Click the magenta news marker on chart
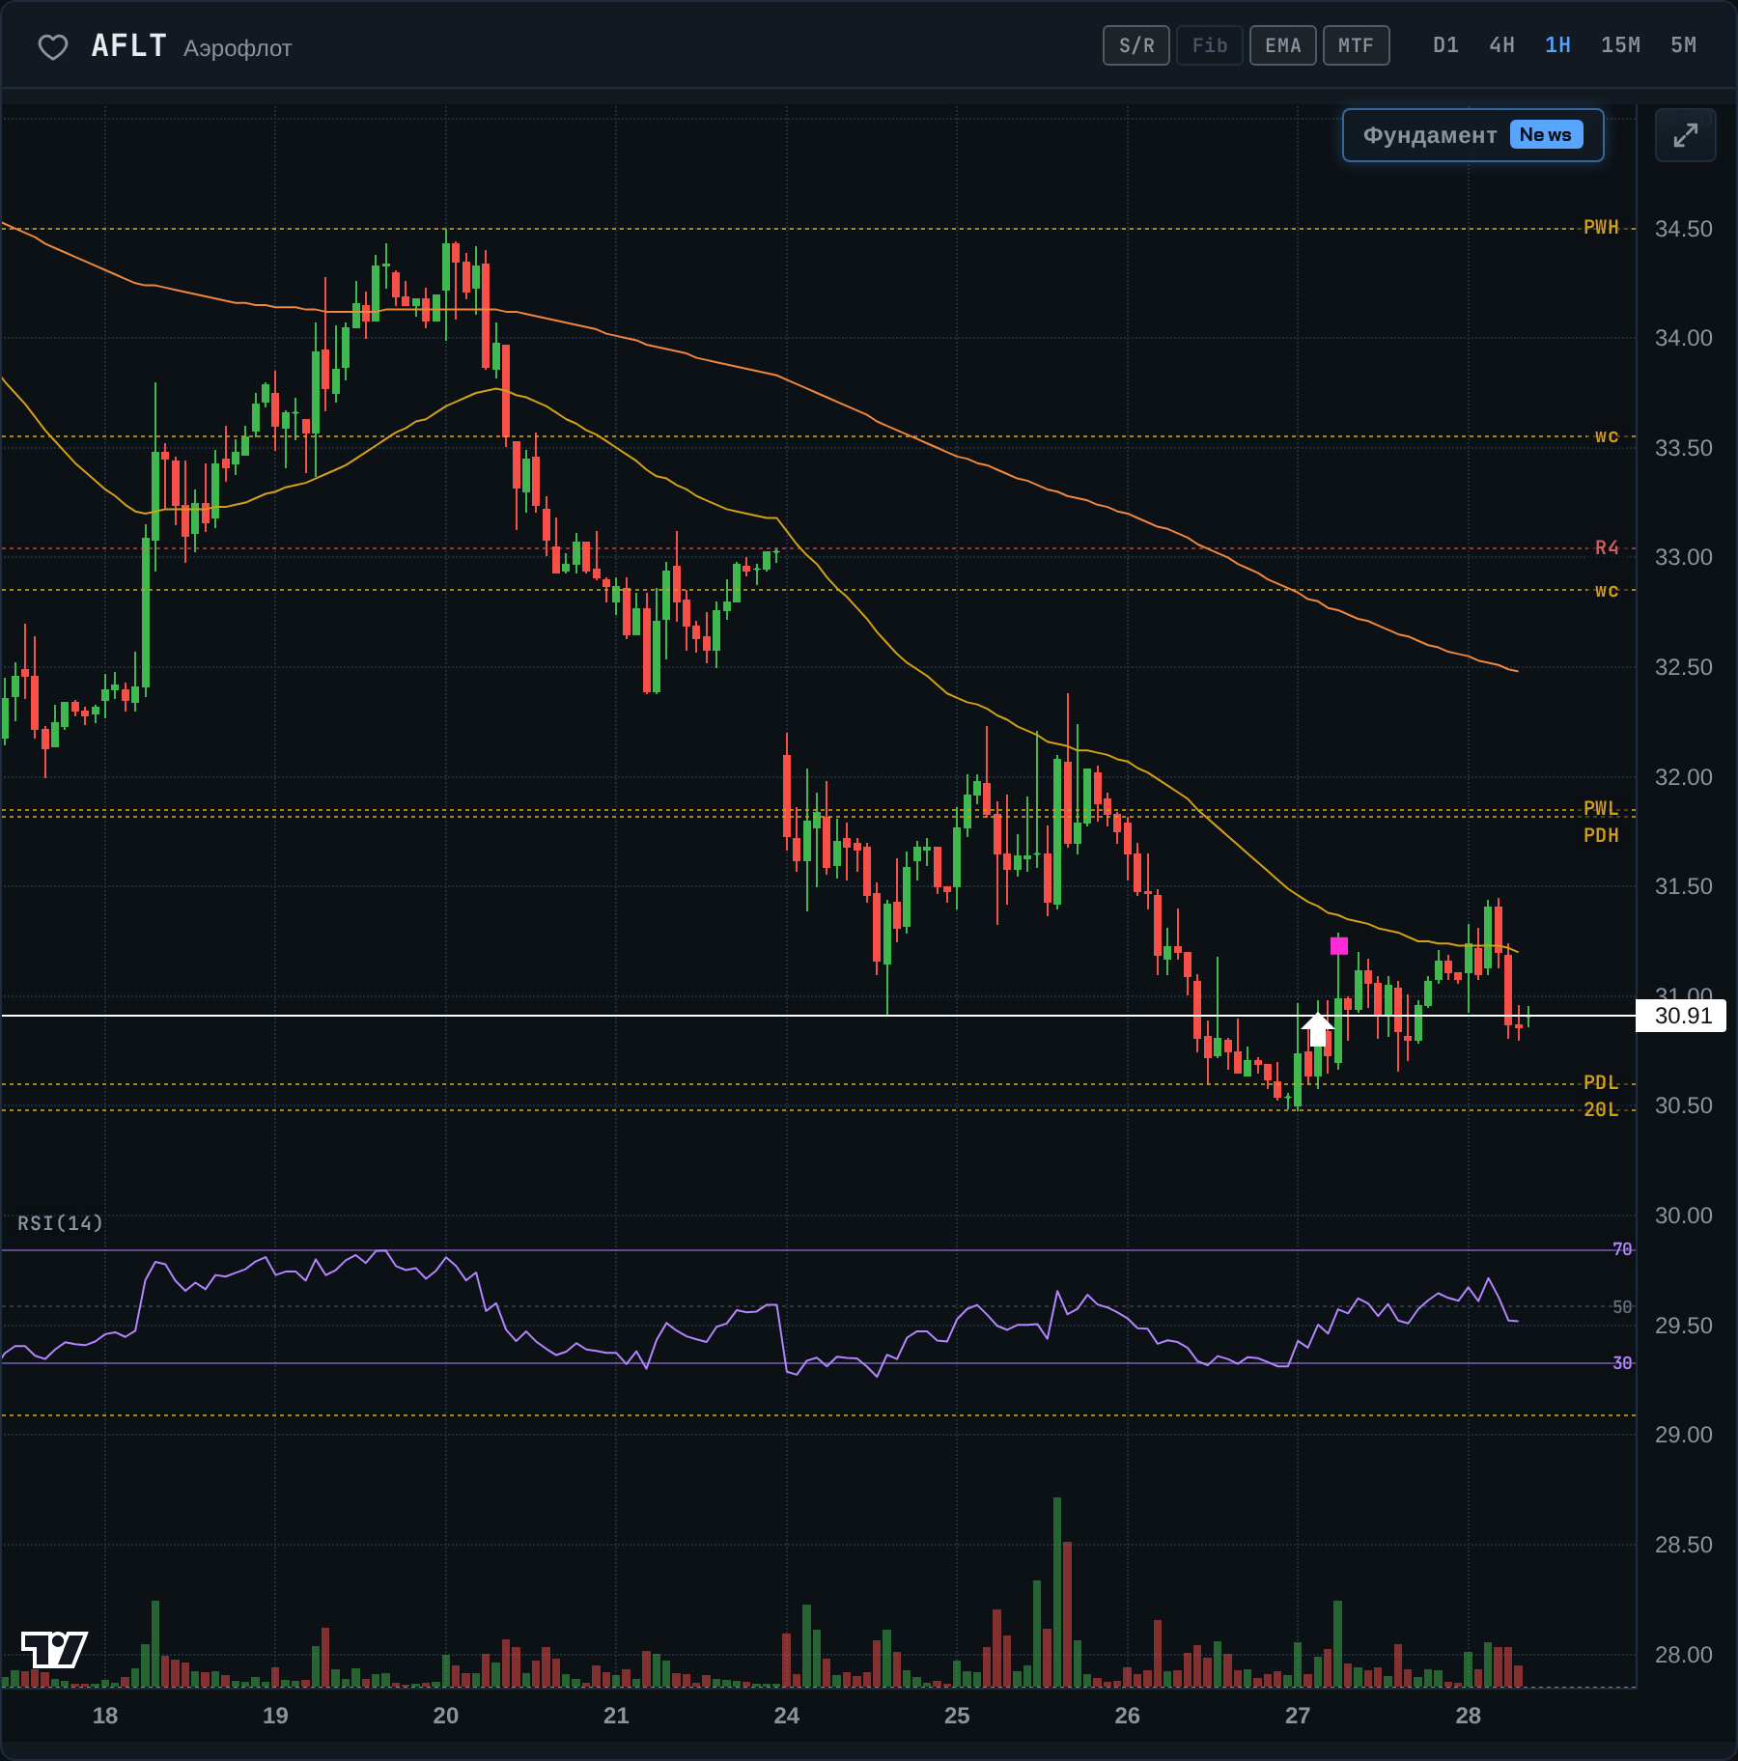Screen dimensions: 1738x1761 (x=1338, y=946)
